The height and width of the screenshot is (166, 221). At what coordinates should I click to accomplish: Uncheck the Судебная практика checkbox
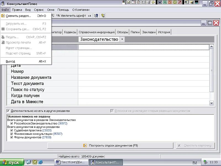click(12, 130)
